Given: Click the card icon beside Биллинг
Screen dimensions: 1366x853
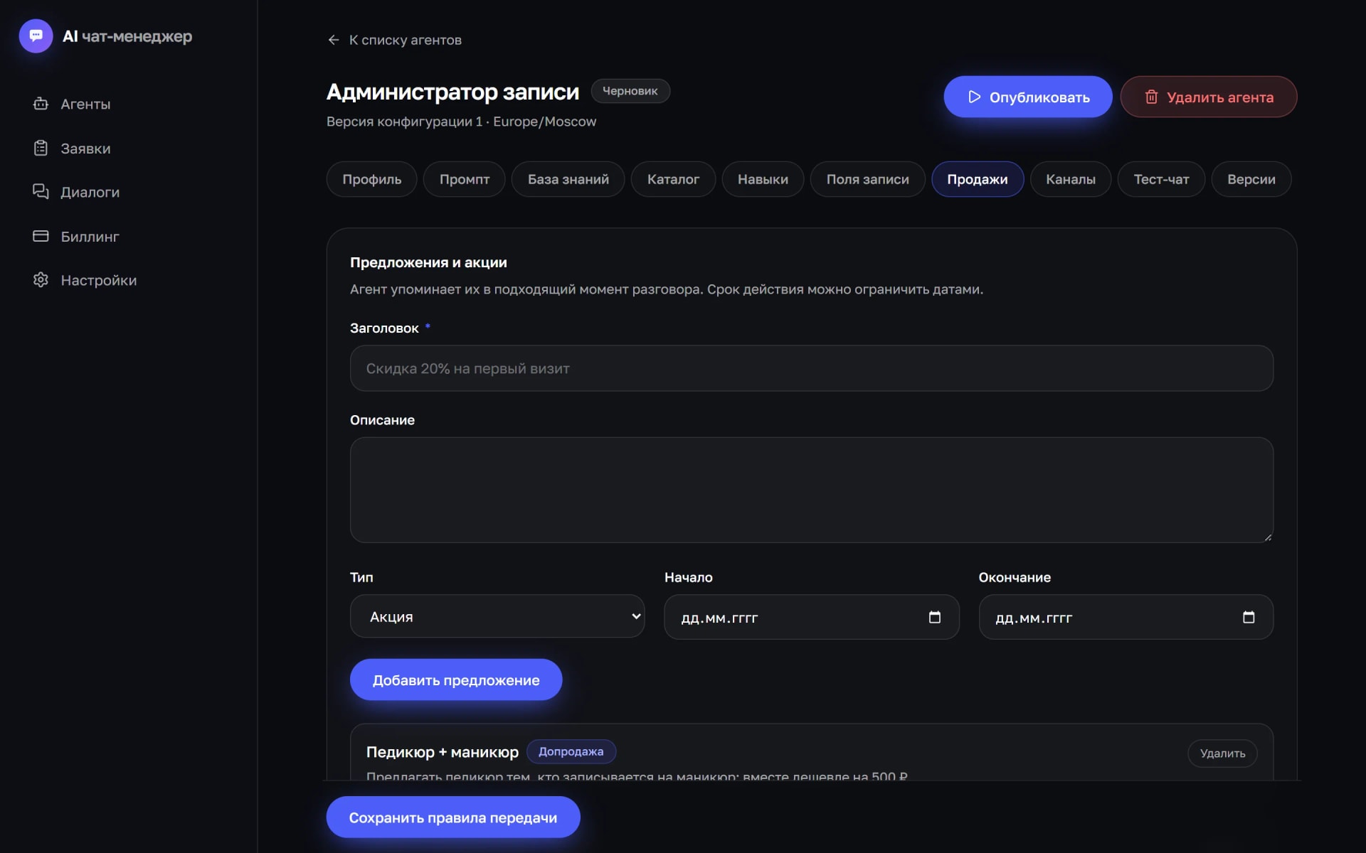Looking at the screenshot, I should pos(41,236).
